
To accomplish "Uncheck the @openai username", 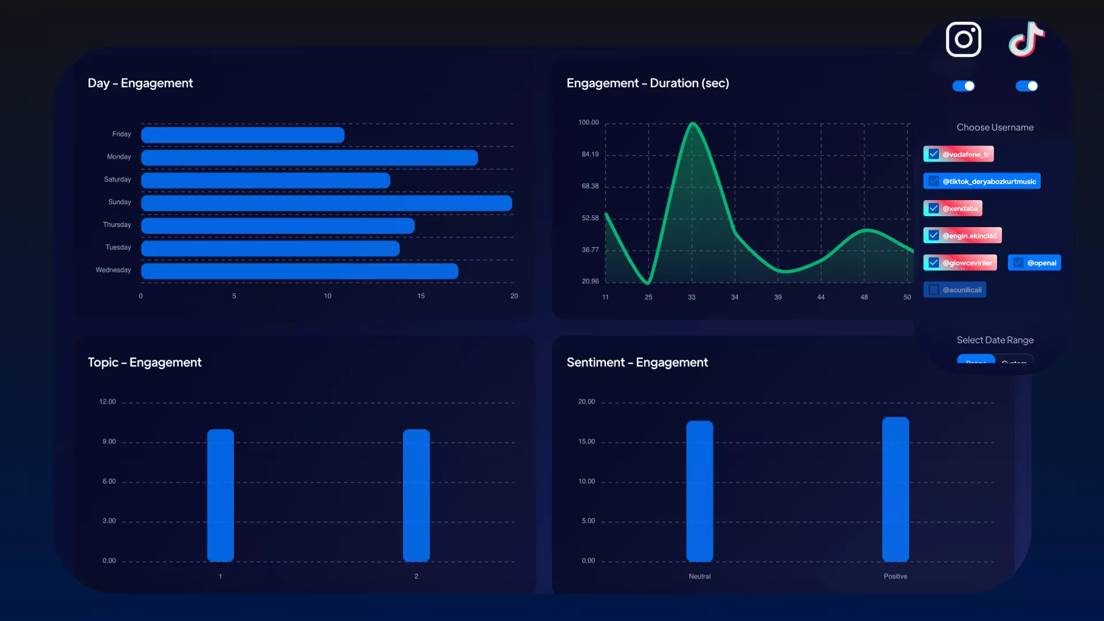I will pos(1018,263).
